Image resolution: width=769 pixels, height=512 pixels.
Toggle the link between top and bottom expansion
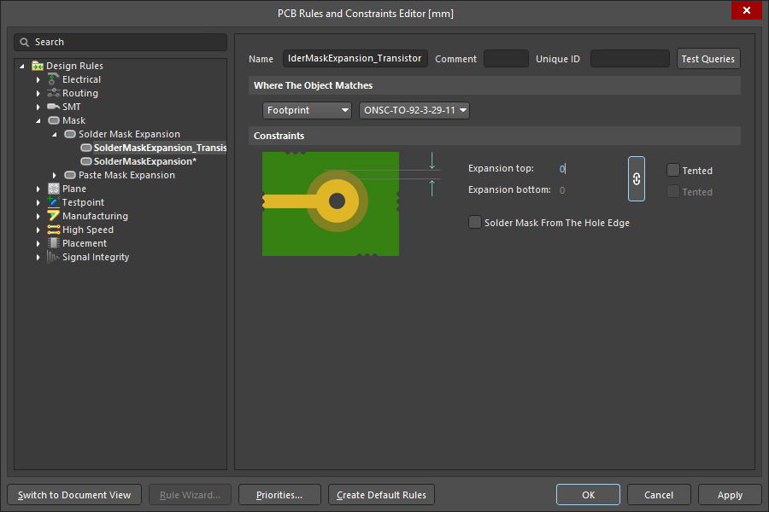click(x=636, y=179)
